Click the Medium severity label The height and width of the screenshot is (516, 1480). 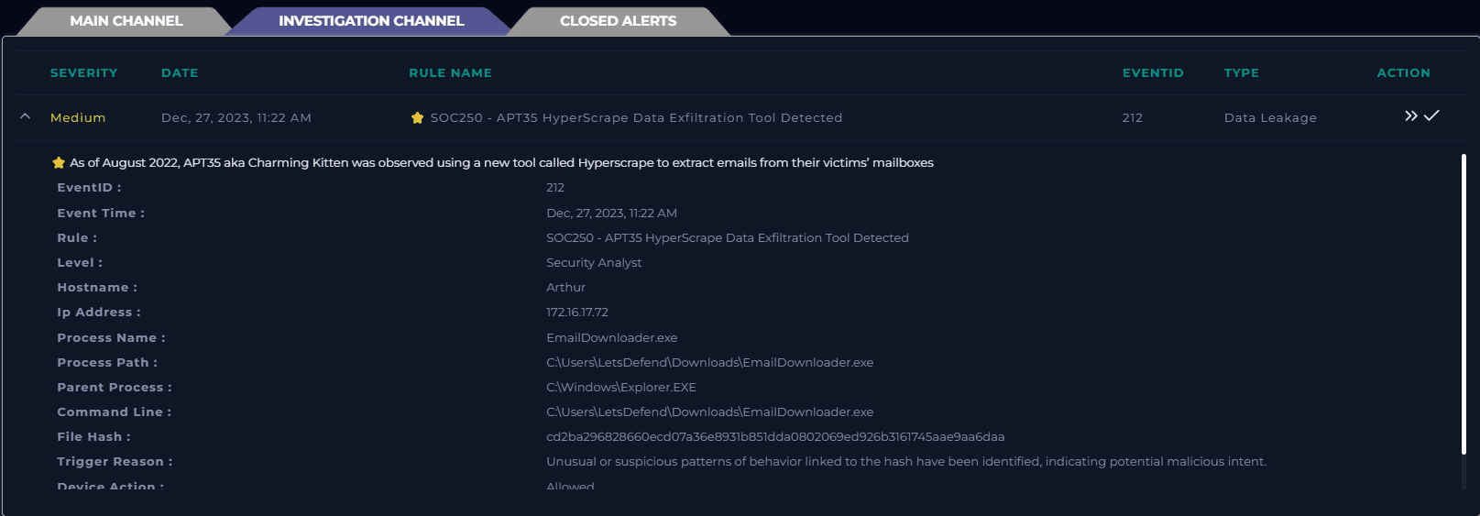78,117
